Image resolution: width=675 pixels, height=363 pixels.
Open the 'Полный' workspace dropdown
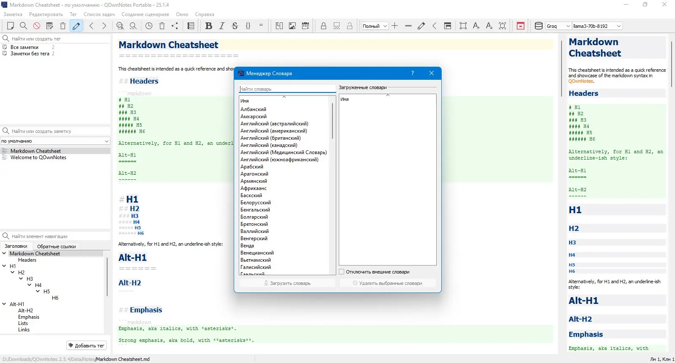click(x=375, y=26)
